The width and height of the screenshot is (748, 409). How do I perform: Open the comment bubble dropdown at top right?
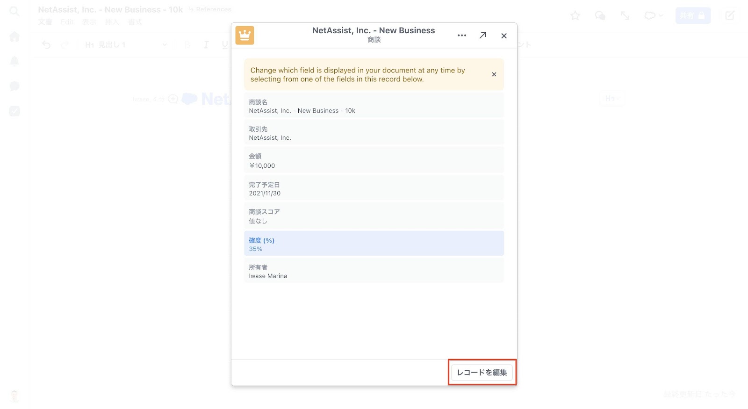click(654, 16)
